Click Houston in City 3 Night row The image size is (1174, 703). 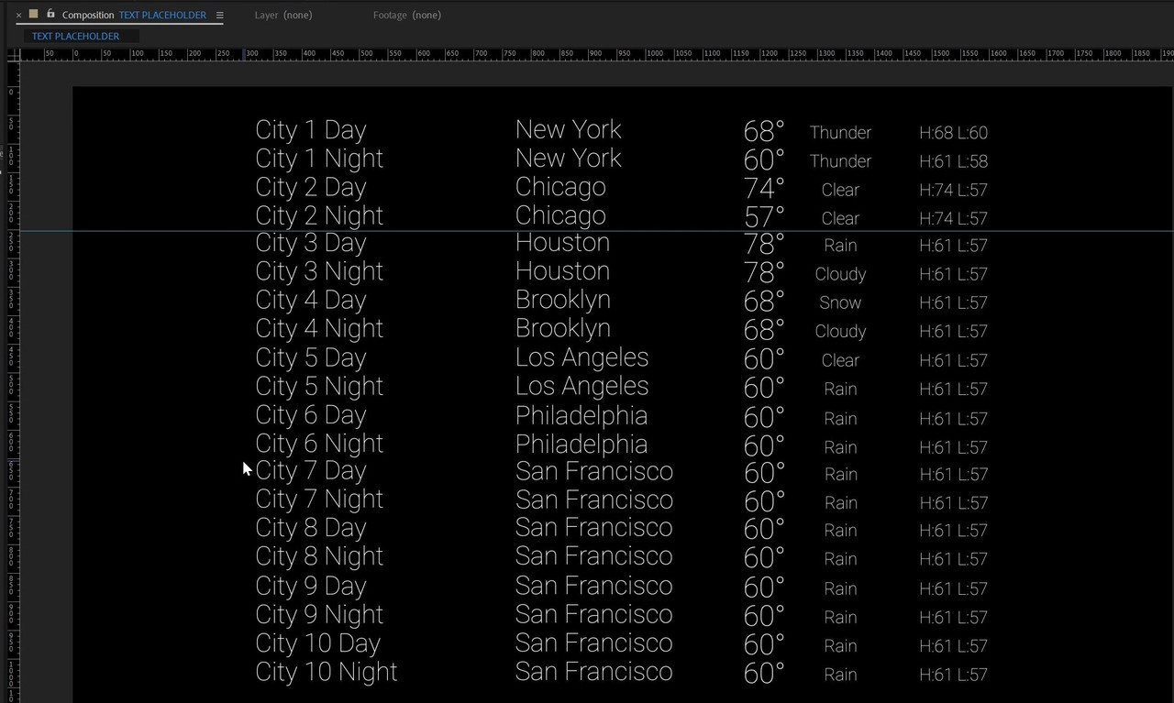click(x=562, y=271)
